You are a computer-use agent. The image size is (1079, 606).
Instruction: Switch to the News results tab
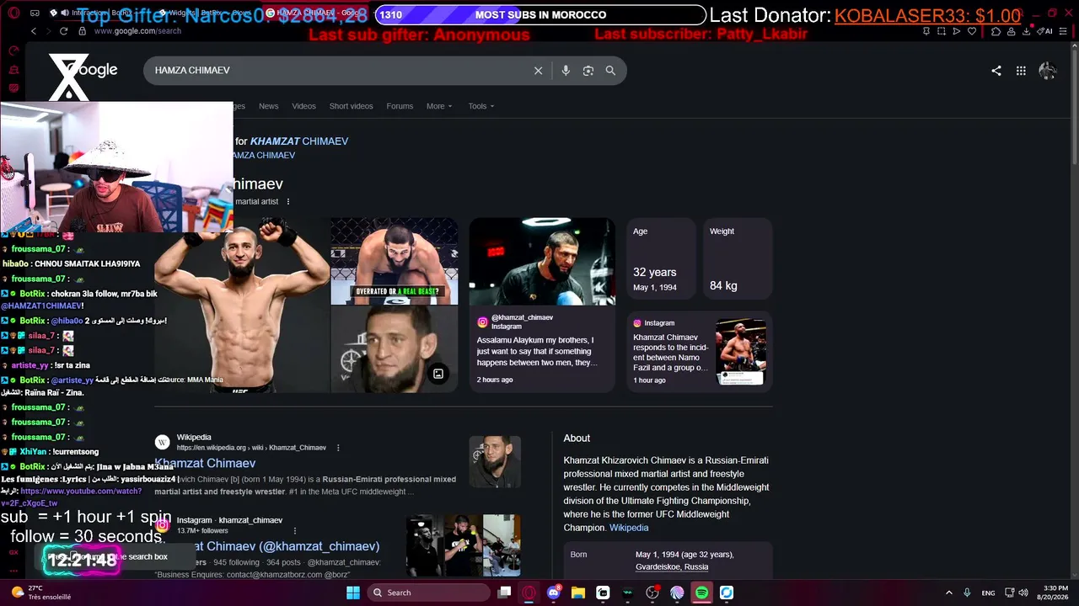coord(268,106)
